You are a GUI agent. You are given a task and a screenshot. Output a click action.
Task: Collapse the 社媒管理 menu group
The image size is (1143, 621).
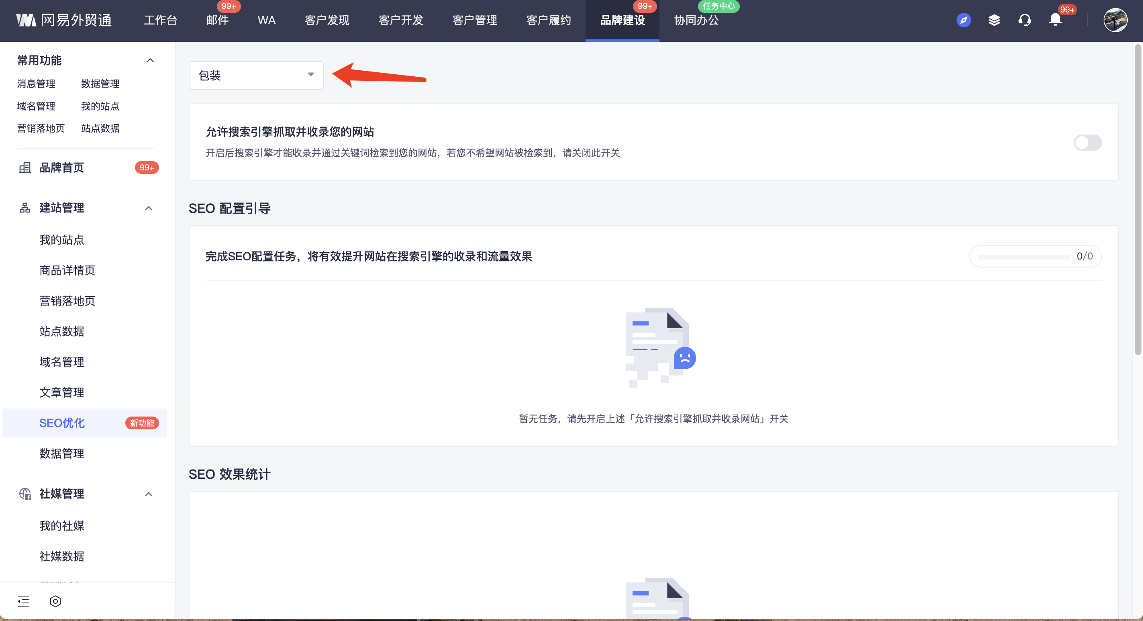149,494
